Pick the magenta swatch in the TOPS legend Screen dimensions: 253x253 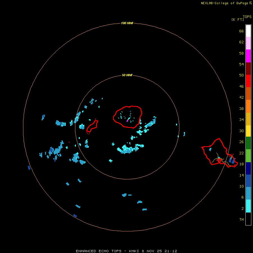point(248,56)
